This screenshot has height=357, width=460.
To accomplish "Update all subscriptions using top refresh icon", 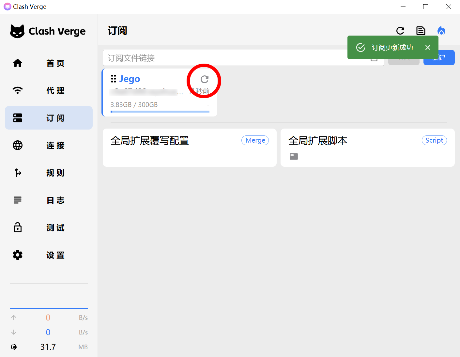I will pos(400,31).
